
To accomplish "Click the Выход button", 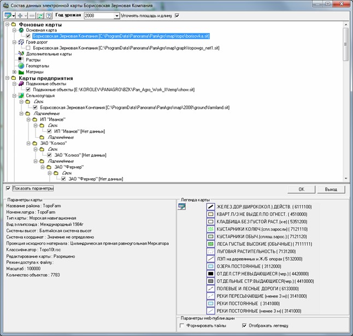I will 330,190.
